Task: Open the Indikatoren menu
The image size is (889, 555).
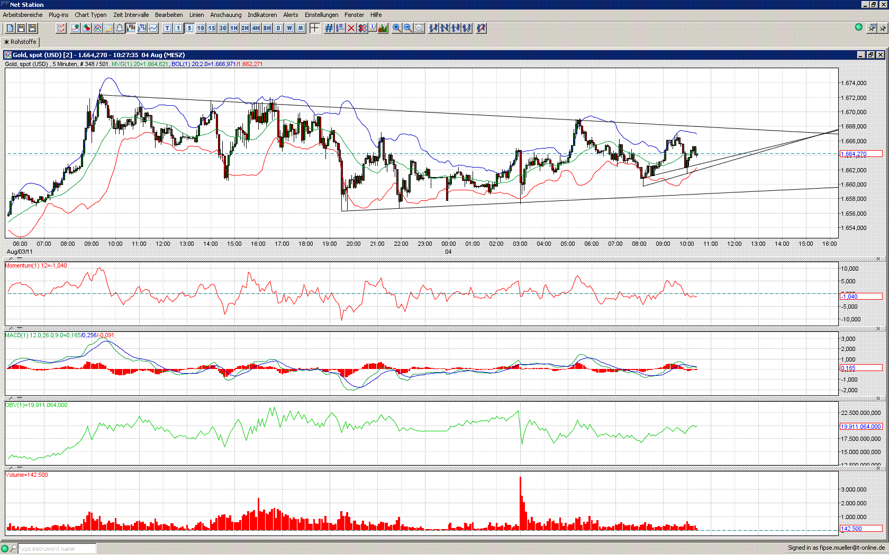Action: coord(262,15)
